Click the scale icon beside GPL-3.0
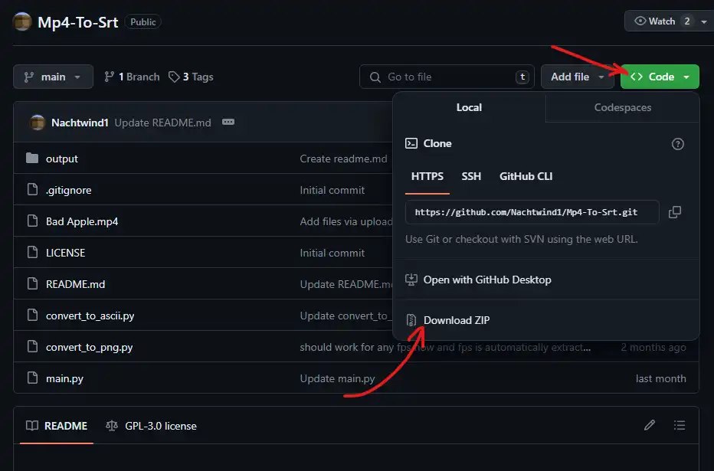This screenshot has height=471, width=714. tap(112, 426)
